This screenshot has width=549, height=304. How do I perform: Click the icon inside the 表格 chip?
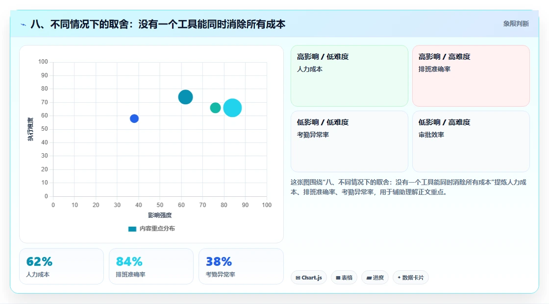coord(338,278)
